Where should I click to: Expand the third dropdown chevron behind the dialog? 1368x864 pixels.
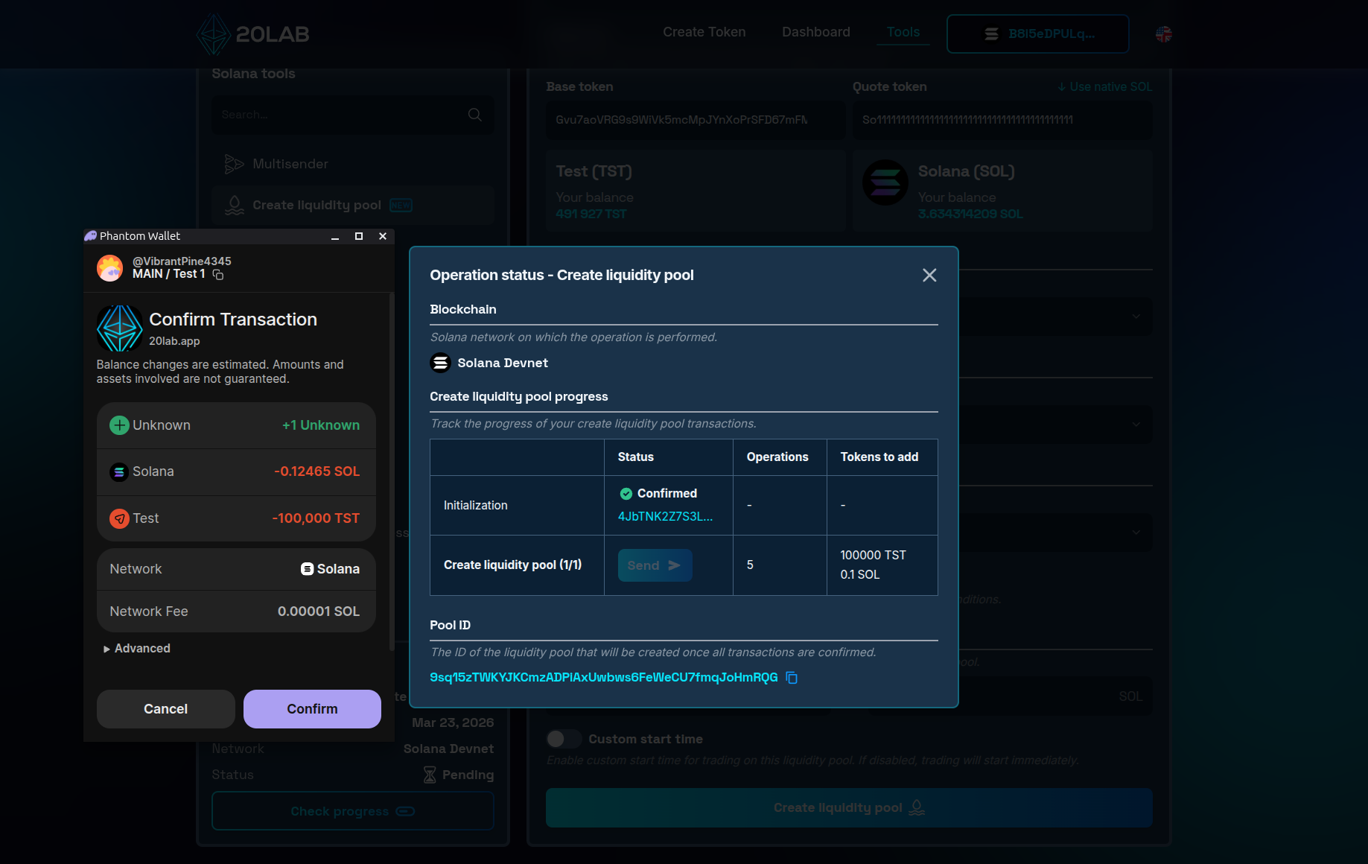(1136, 533)
